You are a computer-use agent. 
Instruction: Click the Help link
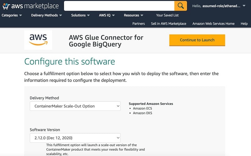[x=244, y=24]
